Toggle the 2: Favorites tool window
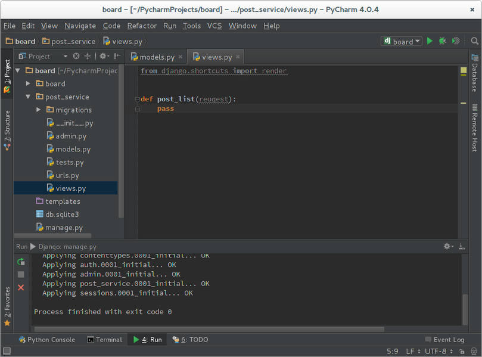 tap(7, 306)
